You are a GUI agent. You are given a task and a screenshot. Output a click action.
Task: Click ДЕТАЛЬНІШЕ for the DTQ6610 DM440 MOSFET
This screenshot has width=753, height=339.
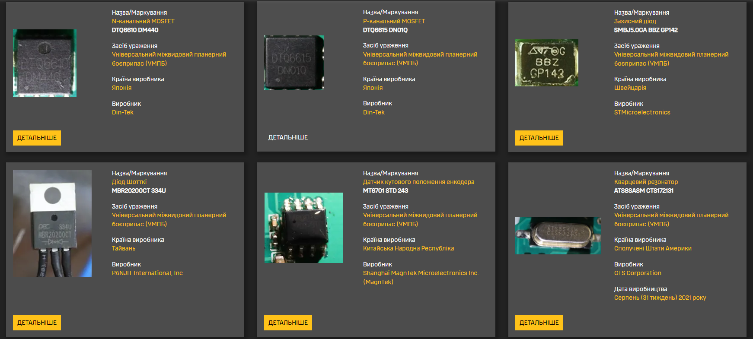(x=37, y=138)
